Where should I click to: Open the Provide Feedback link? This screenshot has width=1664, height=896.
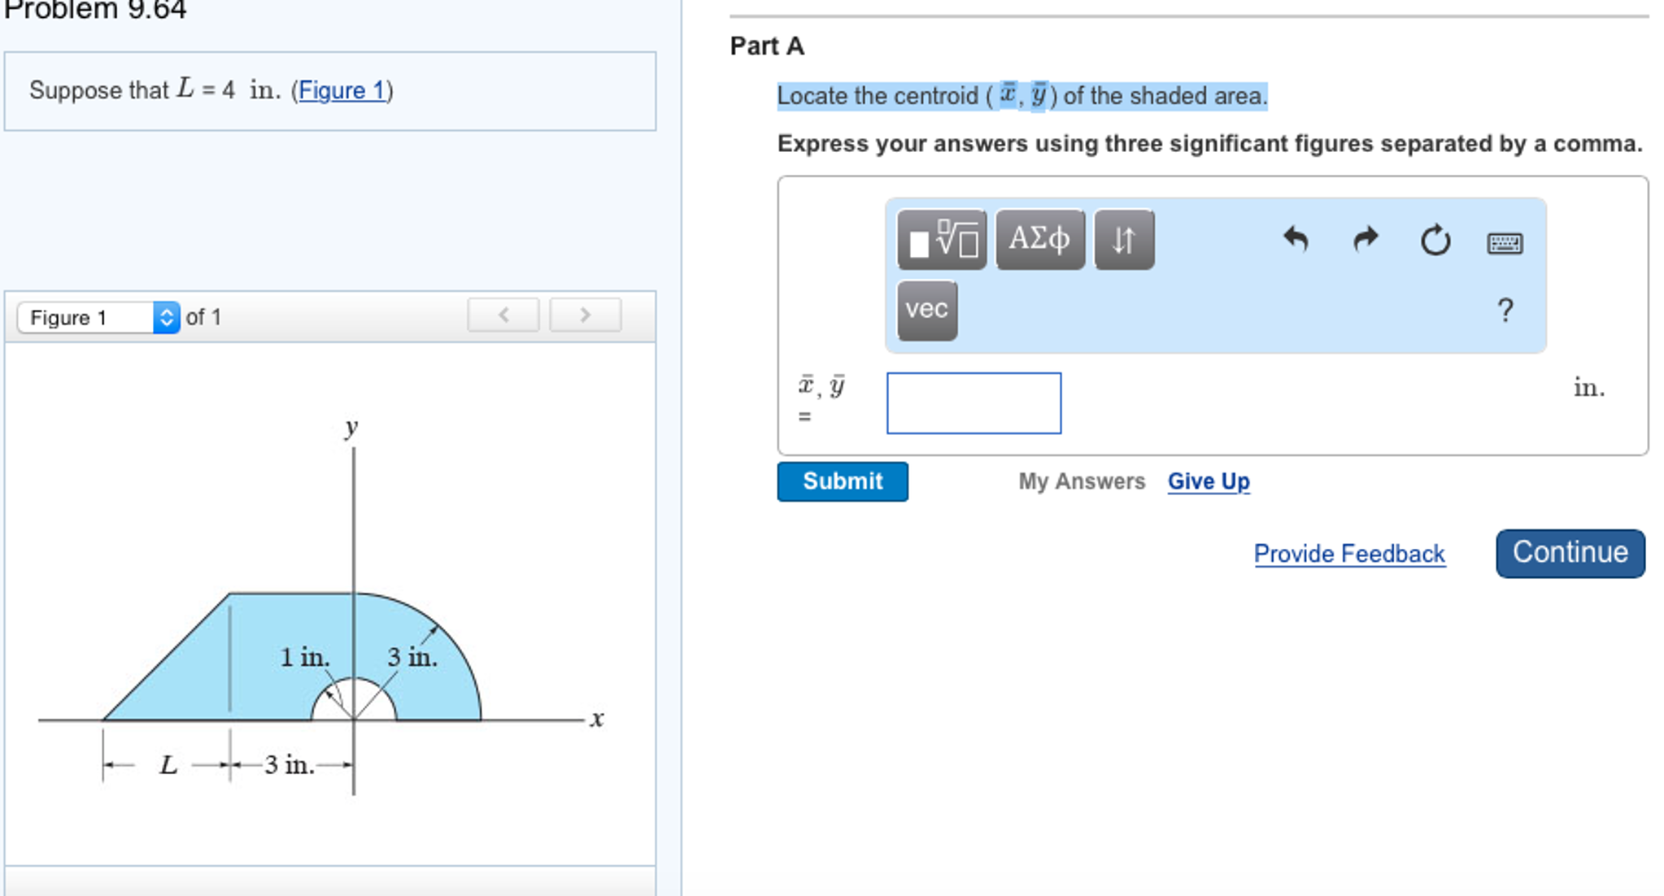pyautogui.click(x=1349, y=553)
